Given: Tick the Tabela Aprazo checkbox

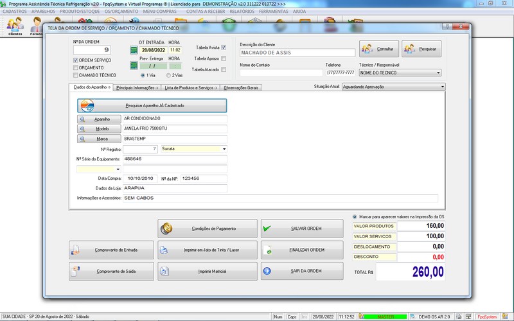Looking at the screenshot, I should 224,58.
